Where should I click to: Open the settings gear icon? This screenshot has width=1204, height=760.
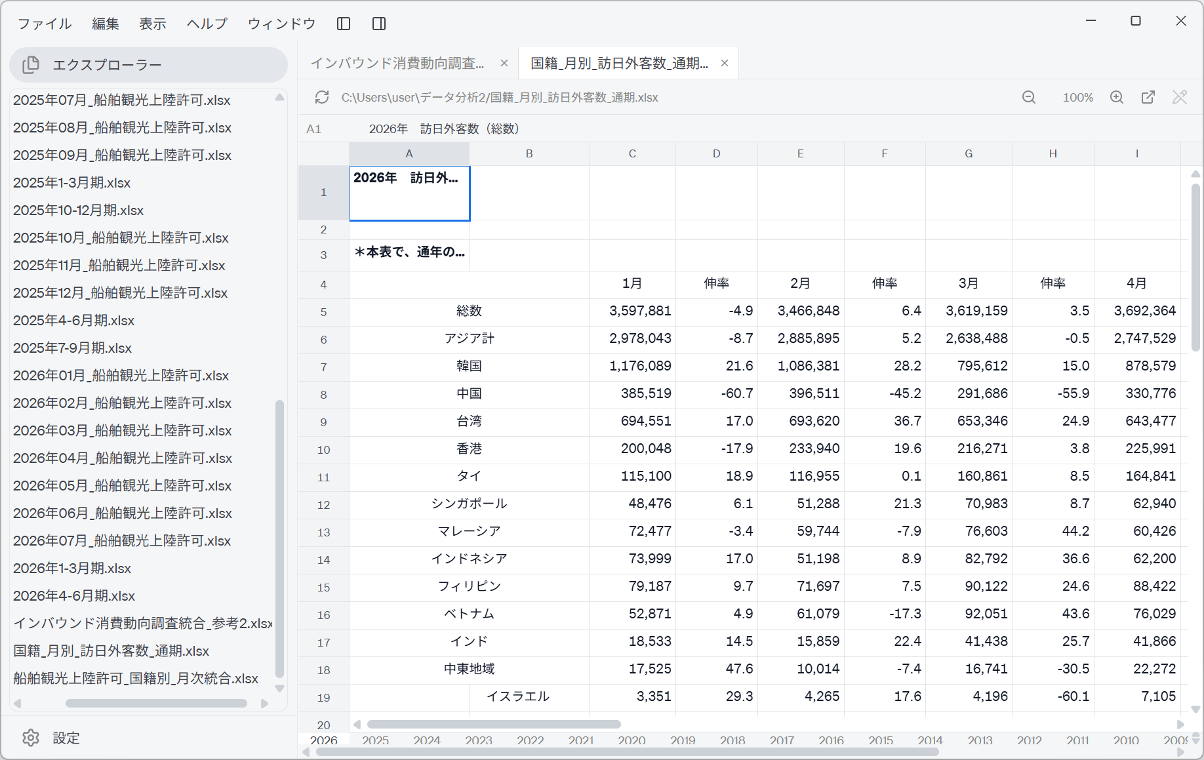(31, 738)
